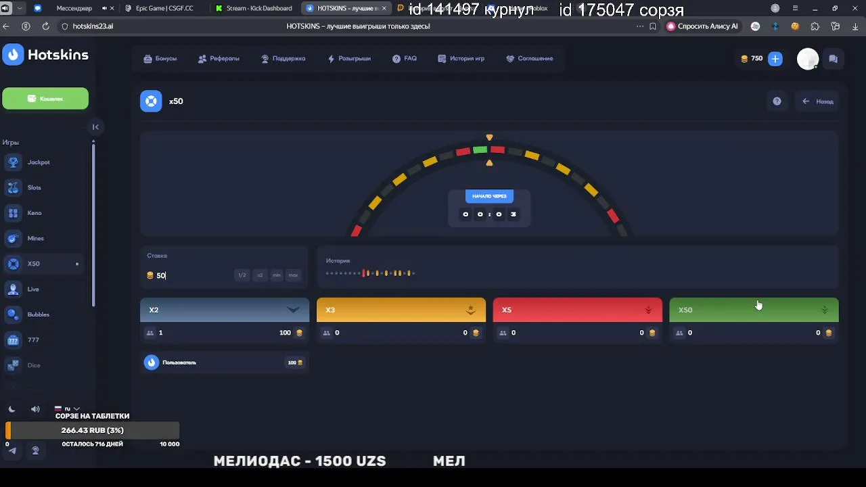Switch to the Stream - Kick Dashboard tab
The width and height of the screenshot is (866, 487).
(253, 8)
